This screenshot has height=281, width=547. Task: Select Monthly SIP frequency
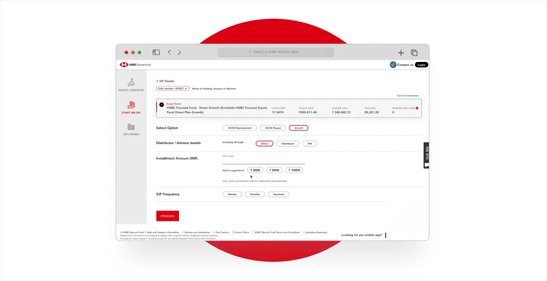(x=255, y=194)
